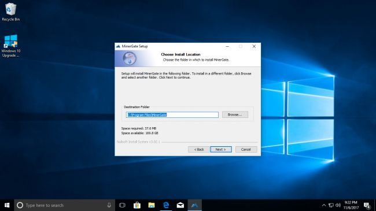This screenshot has height=211, width=376.
Task: Click the MinerGate taskbar icon
Action: point(195,205)
